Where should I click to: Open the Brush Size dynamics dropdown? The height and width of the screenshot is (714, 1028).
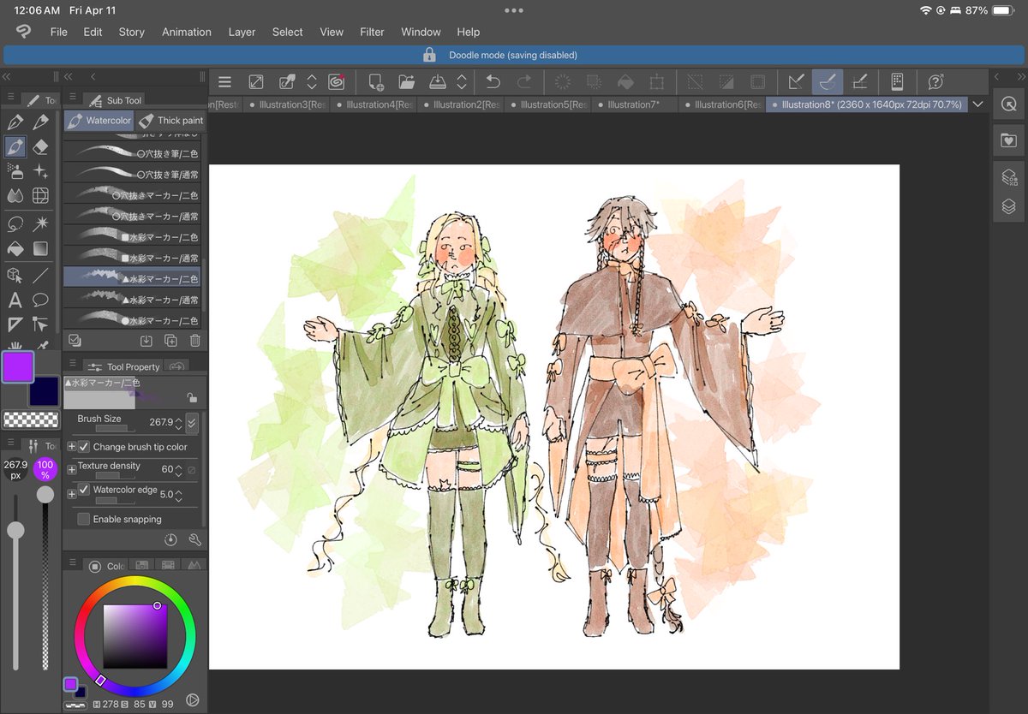[x=192, y=422]
